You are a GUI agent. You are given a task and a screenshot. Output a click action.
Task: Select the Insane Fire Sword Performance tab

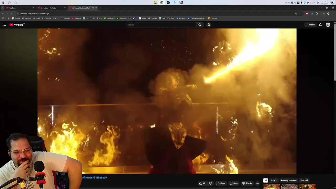coord(83,8)
